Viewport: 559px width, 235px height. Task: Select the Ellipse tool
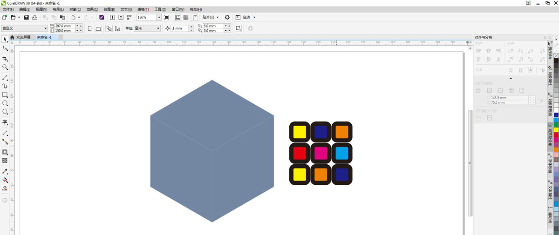(5, 103)
